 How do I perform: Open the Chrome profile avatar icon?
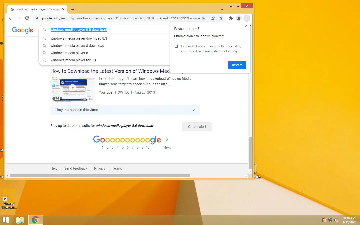coord(239,18)
